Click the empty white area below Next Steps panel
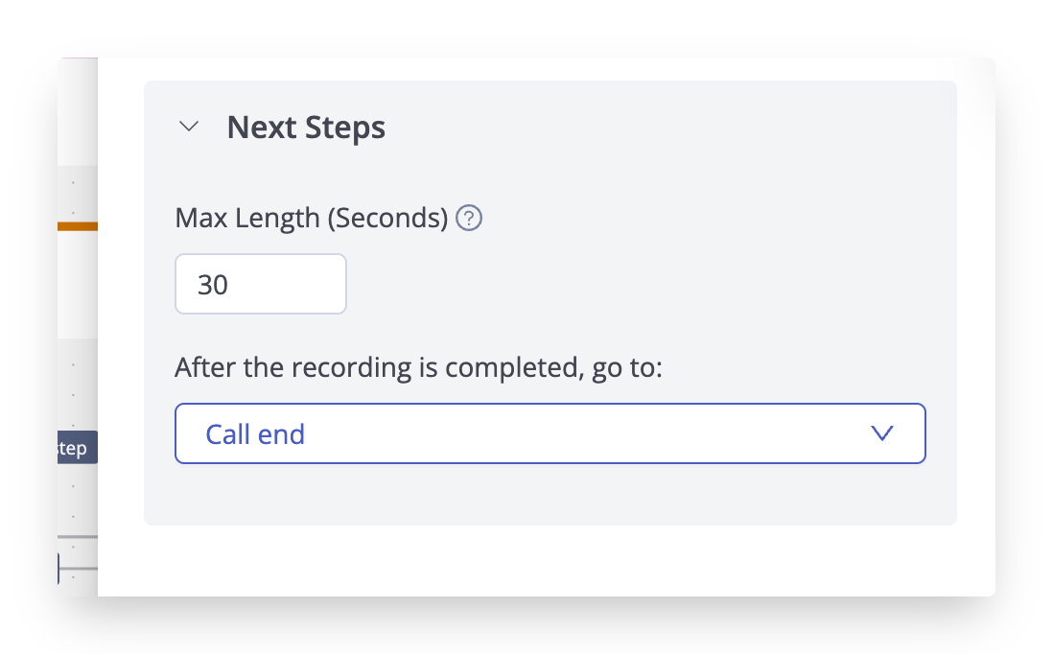This screenshot has width=1053, height=654. (x=547, y=561)
